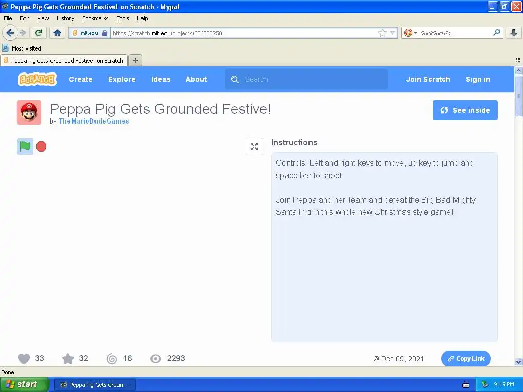This screenshot has width=523, height=392.
Task: Click Create in the Scratch navbar
Action: [81, 79]
